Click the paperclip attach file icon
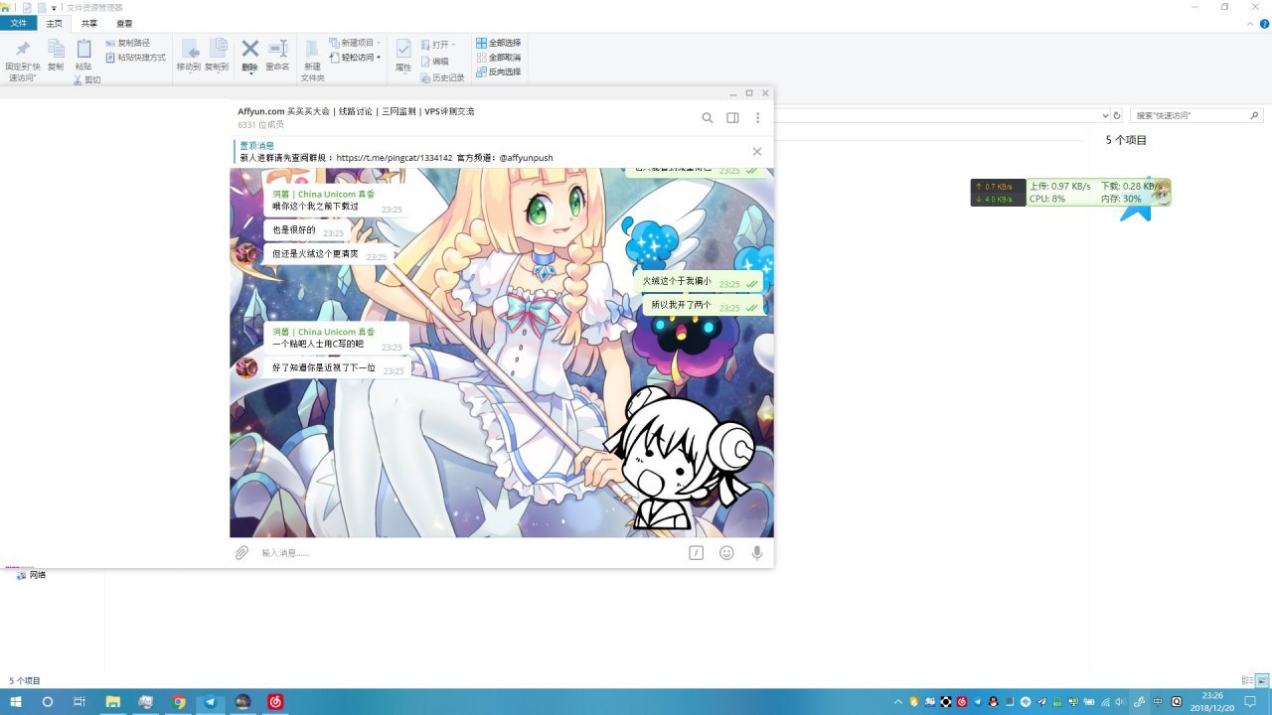Viewport: 1272px width, 715px height. pyautogui.click(x=241, y=552)
